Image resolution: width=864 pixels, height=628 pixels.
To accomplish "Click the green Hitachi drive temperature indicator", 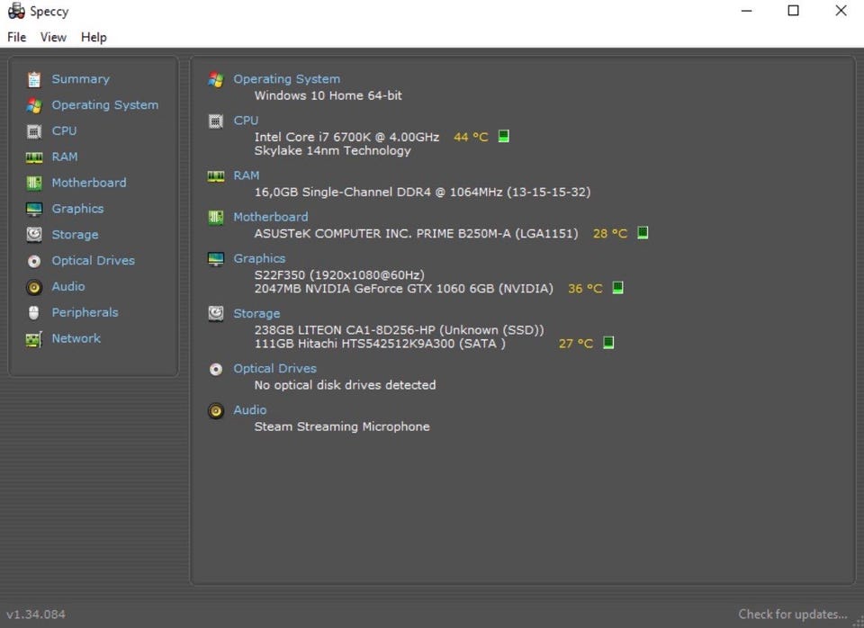I will tap(608, 343).
